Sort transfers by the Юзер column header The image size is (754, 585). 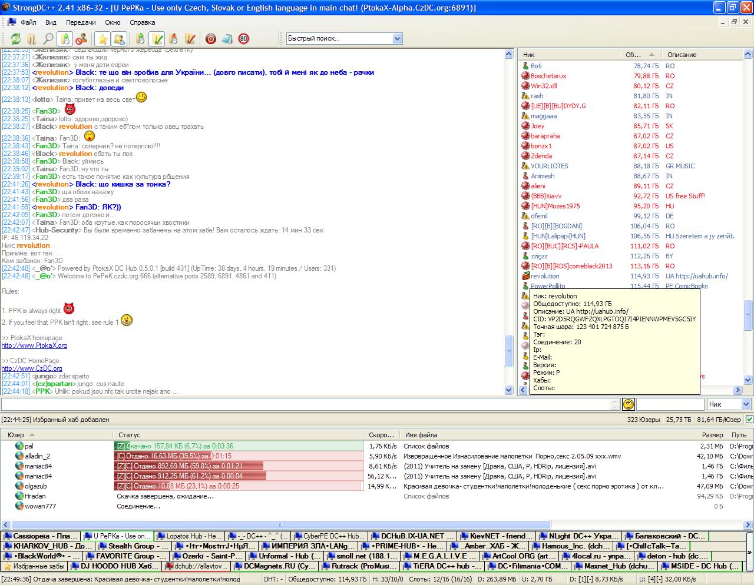(57, 435)
